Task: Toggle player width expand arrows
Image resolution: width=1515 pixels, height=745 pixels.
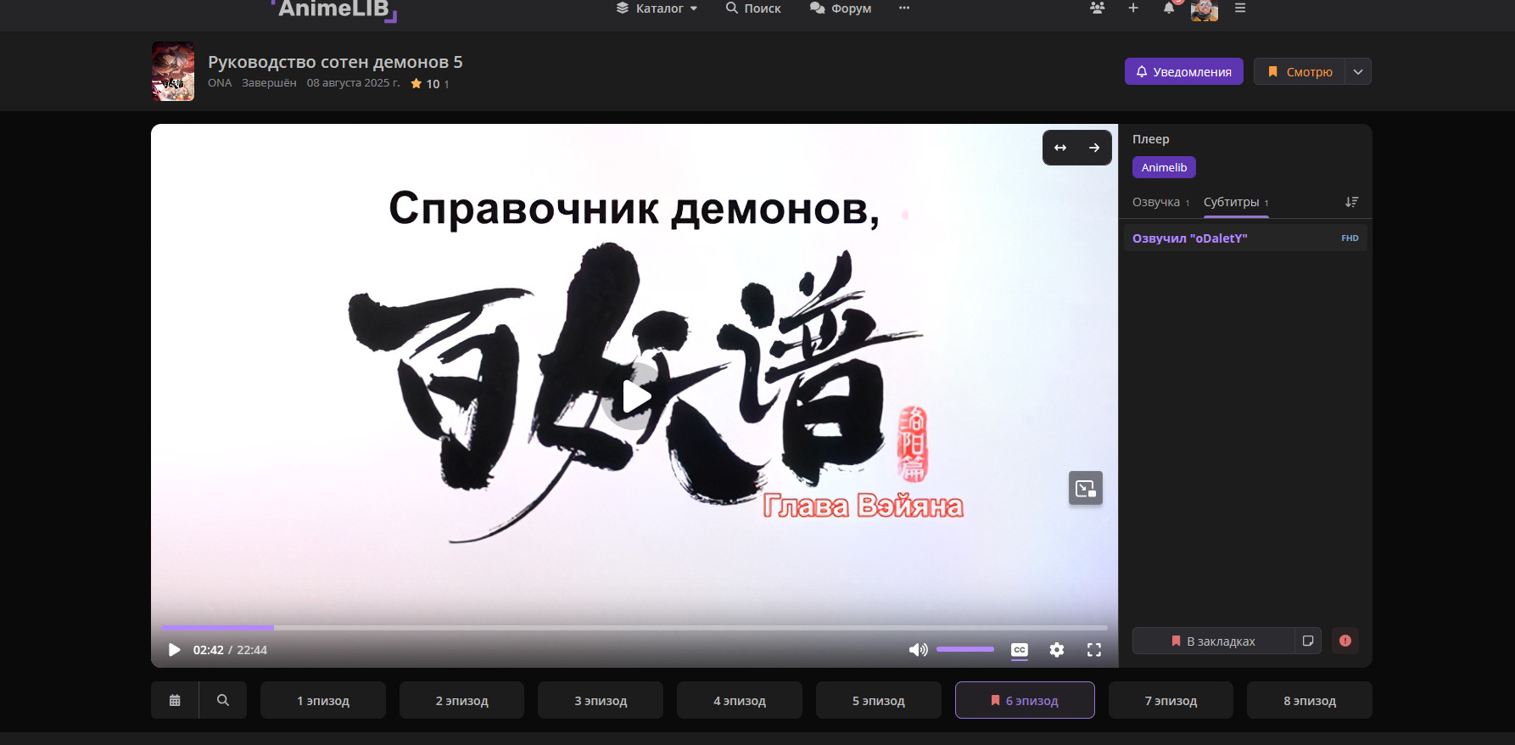Action: tap(1060, 148)
